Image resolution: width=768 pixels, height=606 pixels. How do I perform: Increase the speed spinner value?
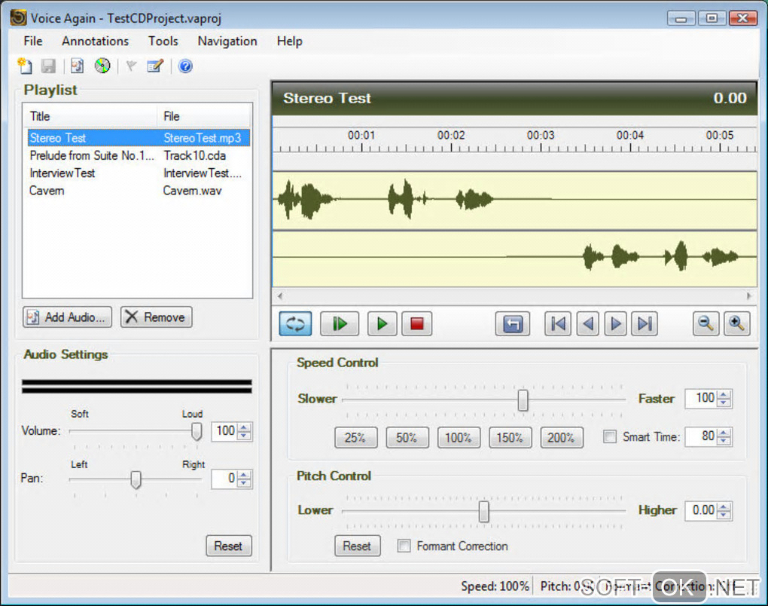coord(724,394)
